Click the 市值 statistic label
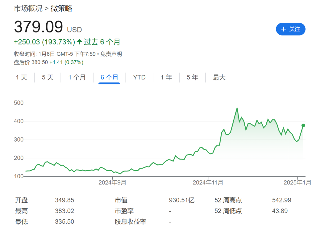The height and width of the screenshot is (229, 316). tap(121, 200)
